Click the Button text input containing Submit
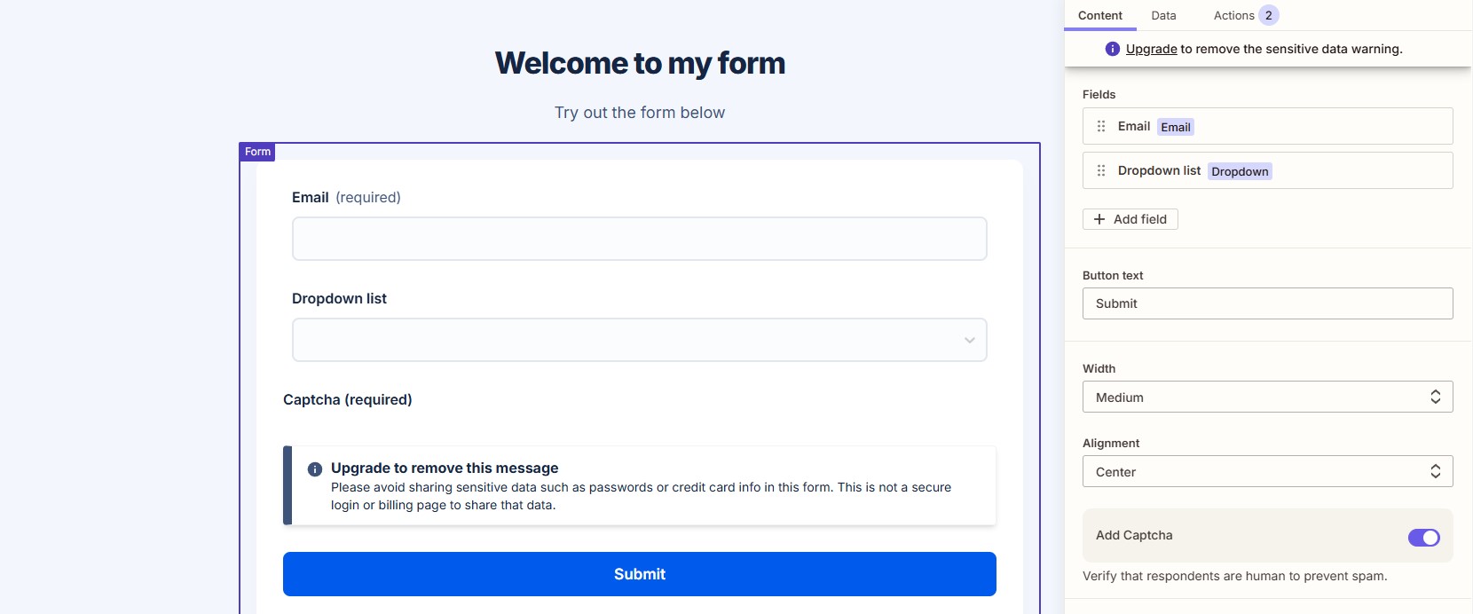Image resolution: width=1473 pixels, height=614 pixels. (1267, 303)
